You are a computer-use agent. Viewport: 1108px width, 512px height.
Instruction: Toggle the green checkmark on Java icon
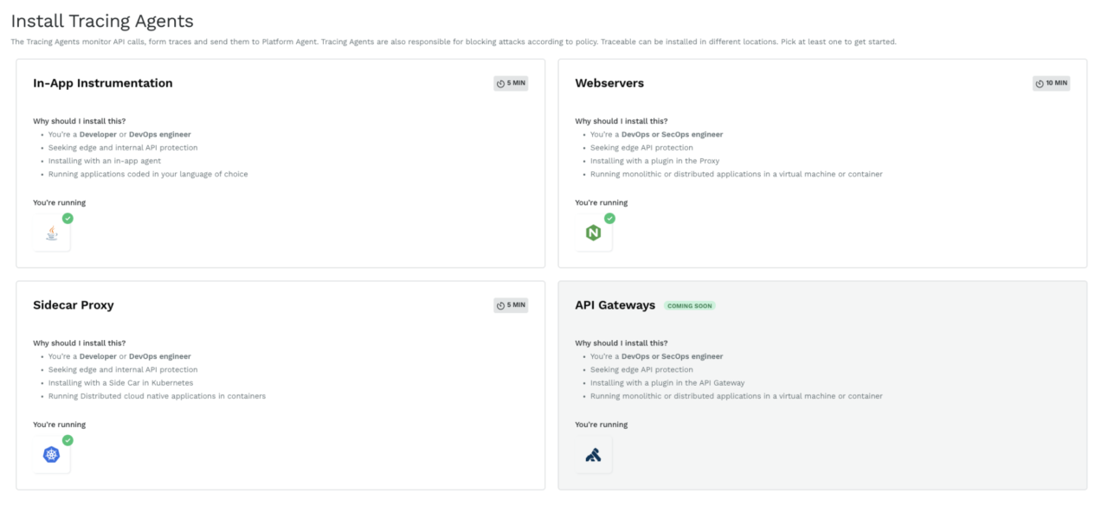click(x=67, y=219)
